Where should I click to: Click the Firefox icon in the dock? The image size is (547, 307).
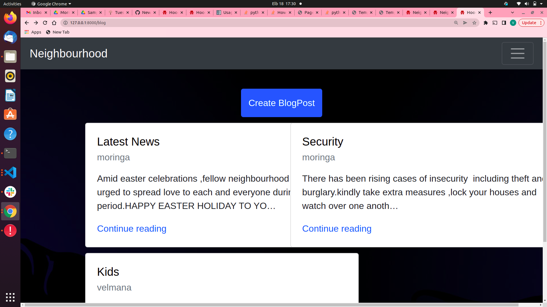click(10, 18)
